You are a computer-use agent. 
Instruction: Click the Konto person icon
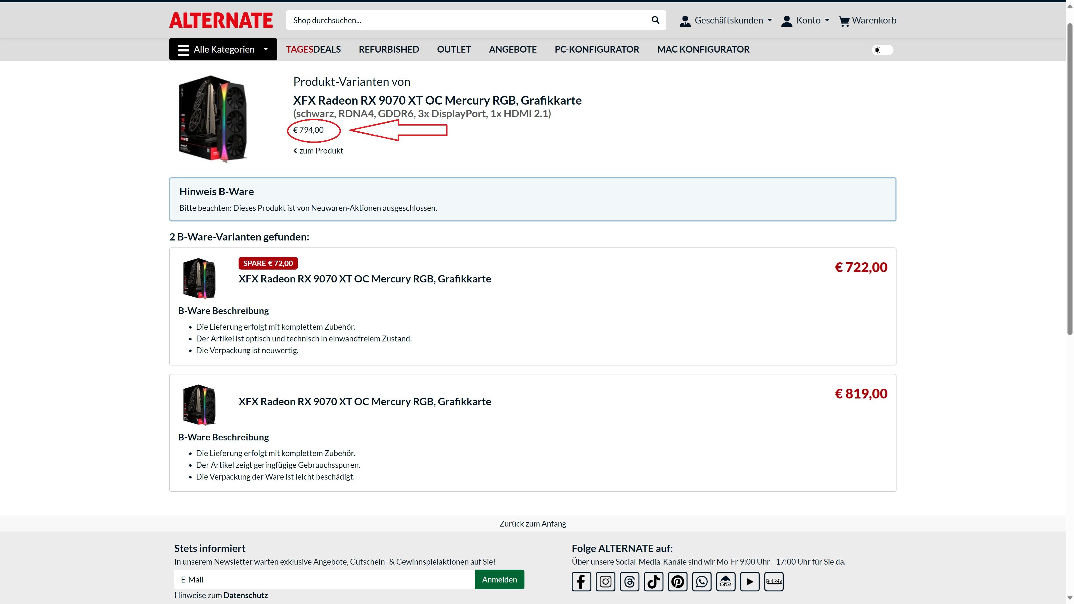787,21
